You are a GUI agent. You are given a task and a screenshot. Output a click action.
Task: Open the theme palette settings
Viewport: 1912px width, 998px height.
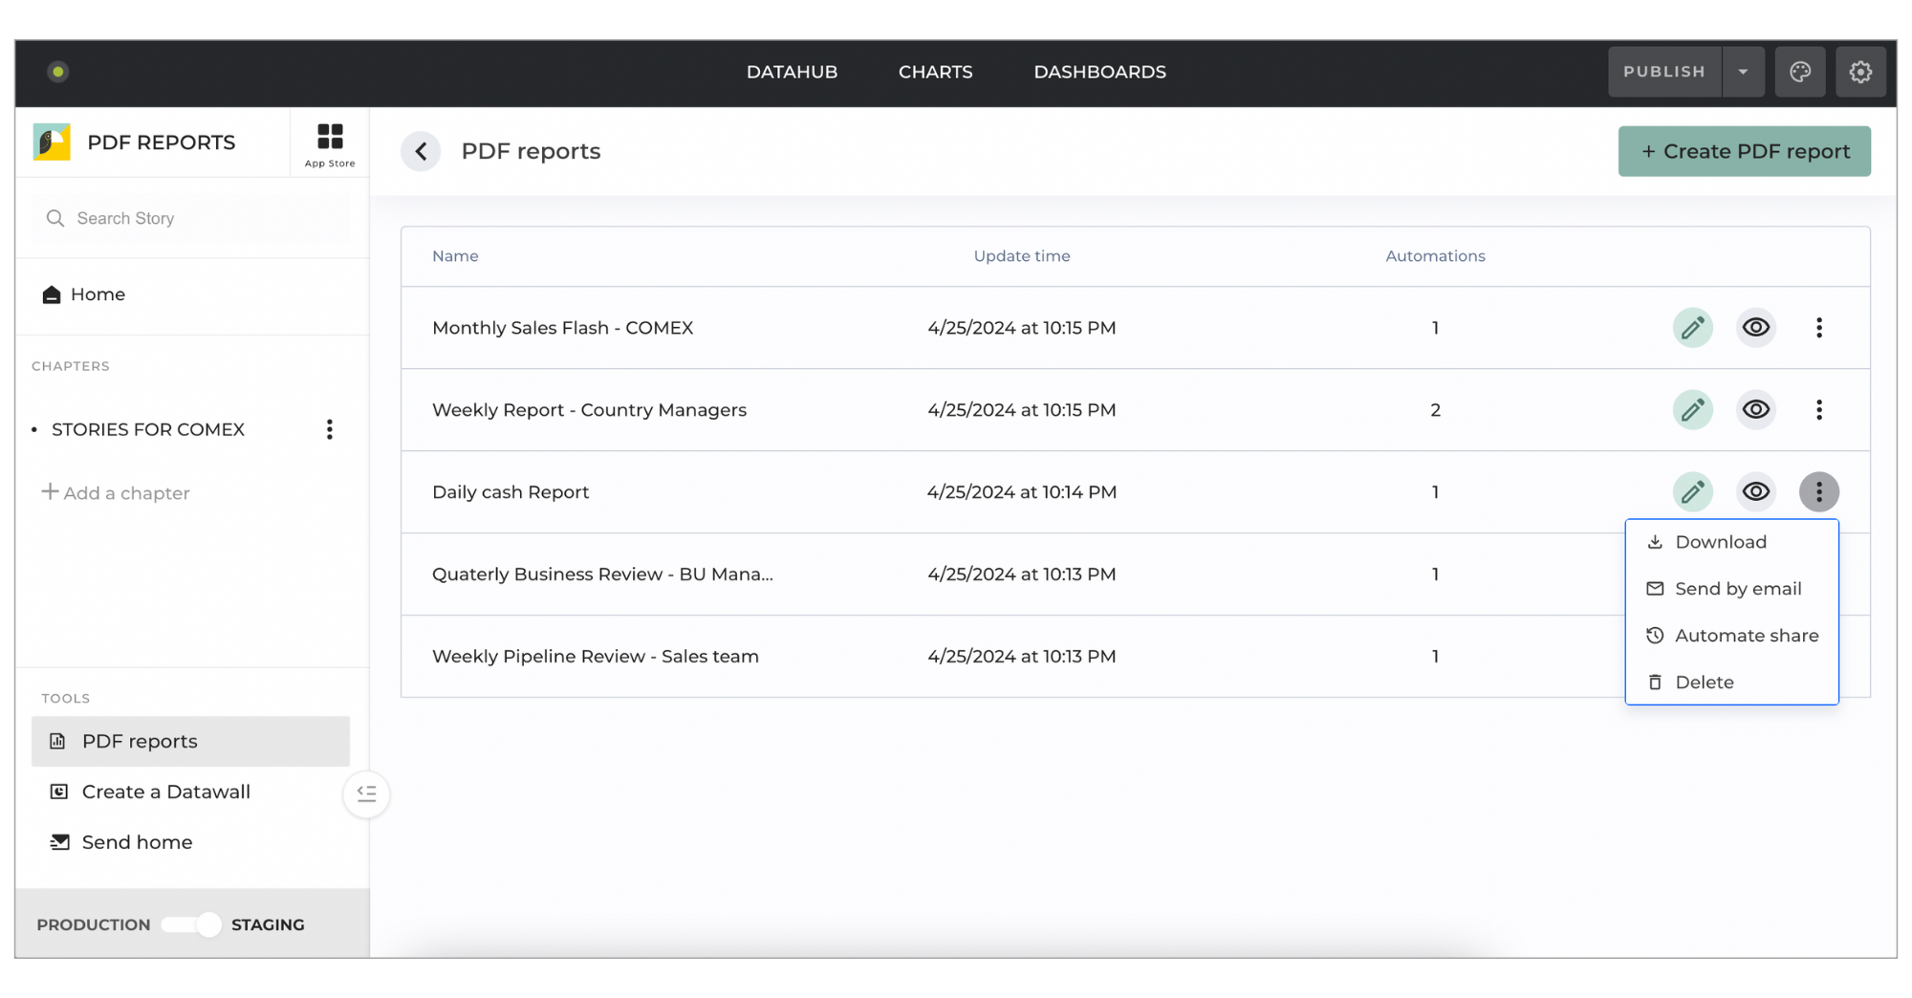[x=1801, y=72]
